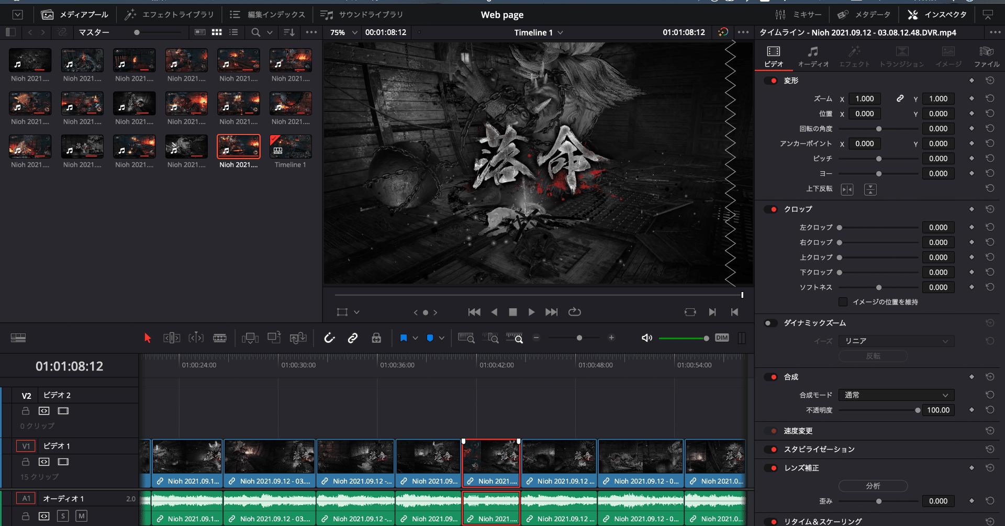Click the linked selection chain icon
The image size is (1005, 526).
point(352,338)
